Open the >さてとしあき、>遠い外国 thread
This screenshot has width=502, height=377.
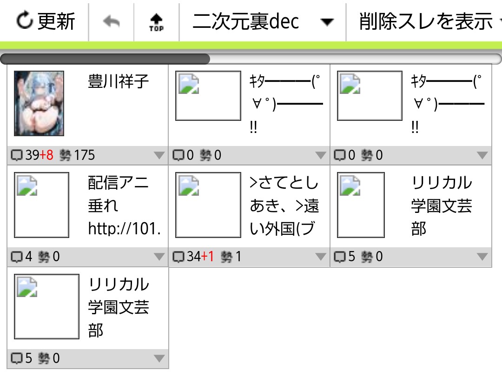284,205
